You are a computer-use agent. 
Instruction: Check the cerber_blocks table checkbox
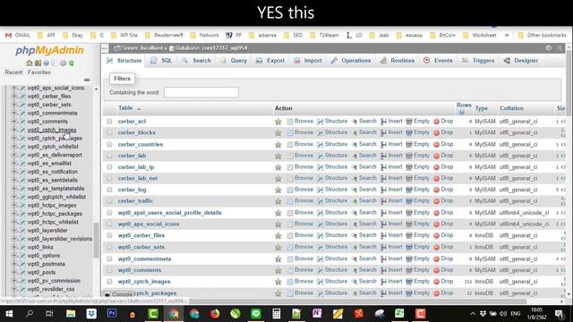pyautogui.click(x=109, y=132)
